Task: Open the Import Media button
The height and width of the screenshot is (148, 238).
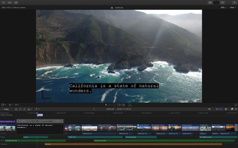Action: [3, 3]
